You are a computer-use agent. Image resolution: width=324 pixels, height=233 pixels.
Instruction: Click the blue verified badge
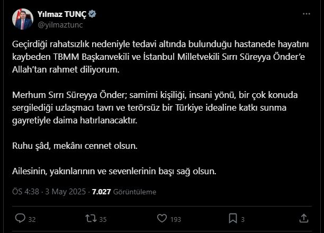coord(92,14)
